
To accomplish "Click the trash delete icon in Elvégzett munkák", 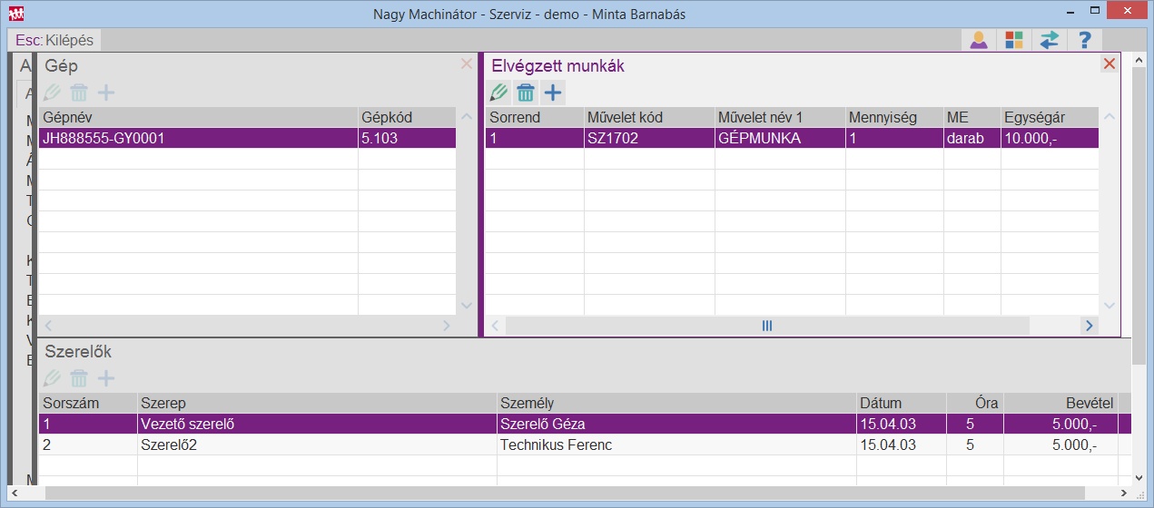I will (x=526, y=92).
